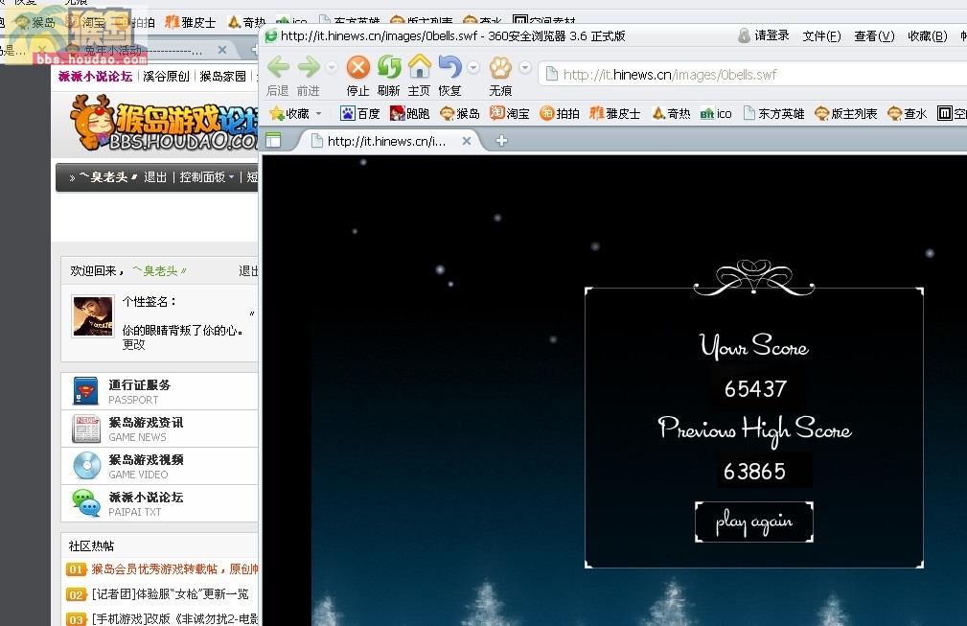The width and height of the screenshot is (967, 626).
Task: Open 猴岛游戏视频 GAME VIDEO item
Action: pyautogui.click(x=159, y=466)
